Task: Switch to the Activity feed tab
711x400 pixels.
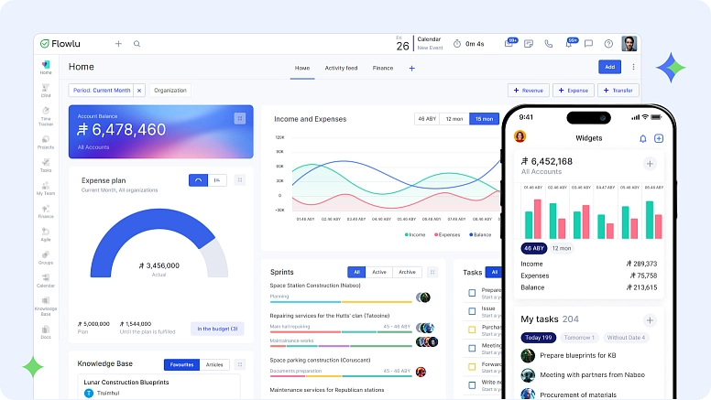Action: [x=341, y=68]
